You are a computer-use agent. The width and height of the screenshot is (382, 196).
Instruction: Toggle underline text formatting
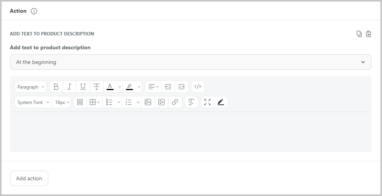83,87
